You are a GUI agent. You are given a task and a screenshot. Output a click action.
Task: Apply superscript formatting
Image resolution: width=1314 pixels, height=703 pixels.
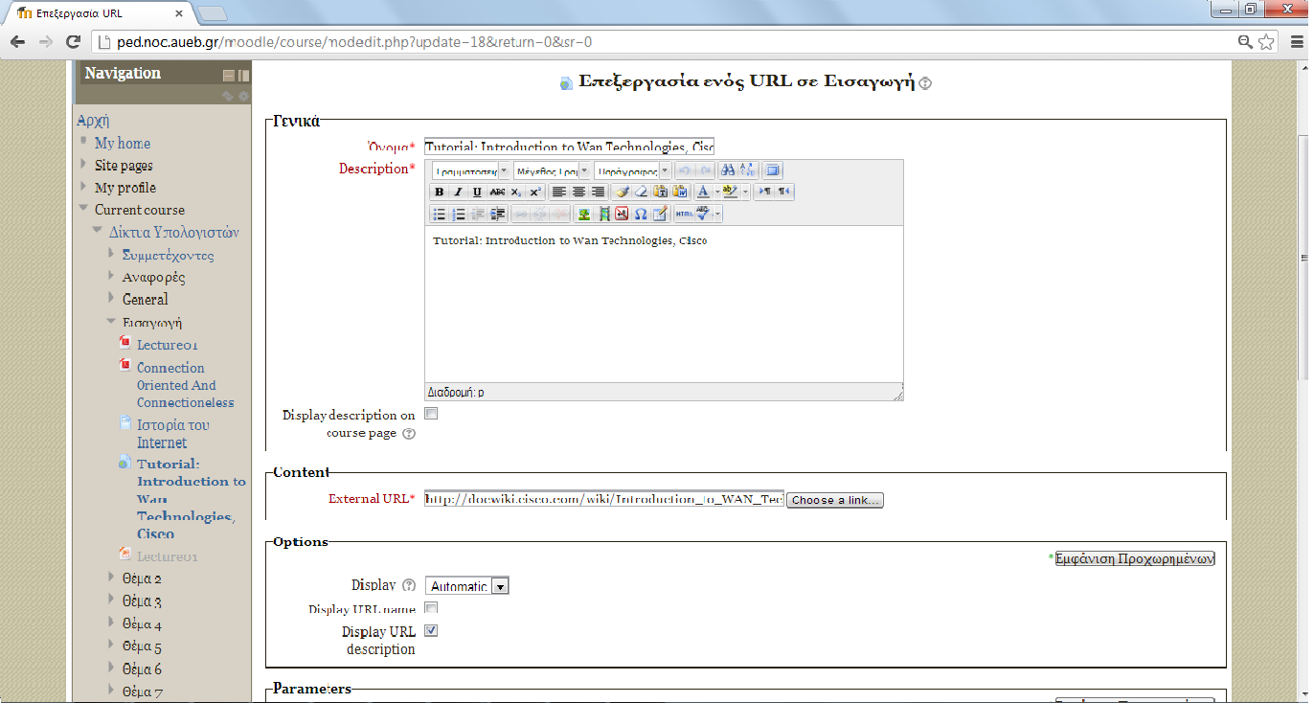click(x=535, y=192)
